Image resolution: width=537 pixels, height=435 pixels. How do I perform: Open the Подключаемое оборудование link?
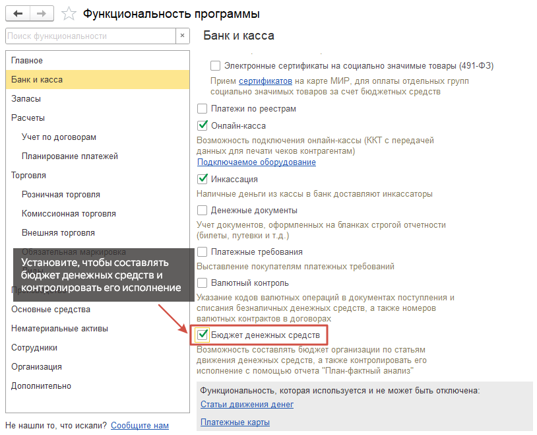click(x=257, y=162)
